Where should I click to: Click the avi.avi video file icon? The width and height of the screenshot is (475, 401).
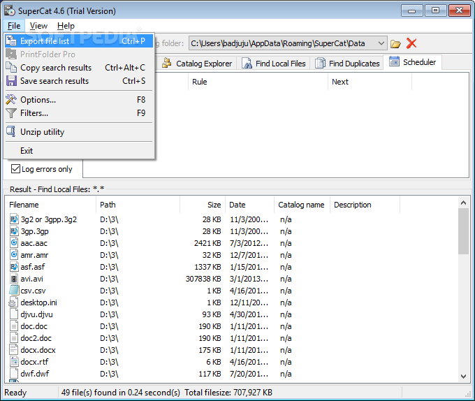pyautogui.click(x=14, y=278)
